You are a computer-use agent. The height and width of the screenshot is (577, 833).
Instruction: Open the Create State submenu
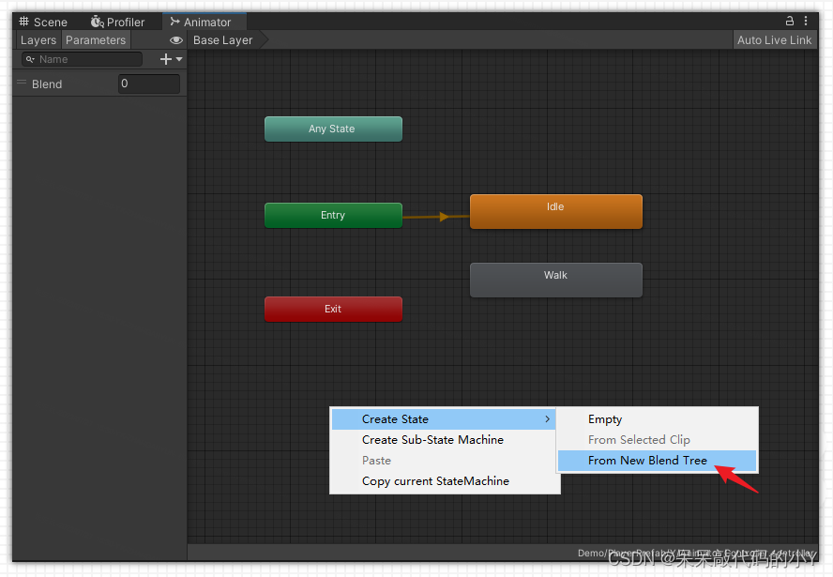(x=443, y=419)
